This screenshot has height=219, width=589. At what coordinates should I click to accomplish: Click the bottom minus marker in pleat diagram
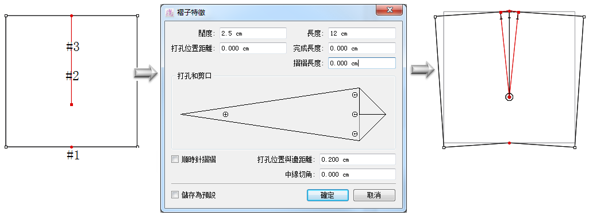click(355, 134)
